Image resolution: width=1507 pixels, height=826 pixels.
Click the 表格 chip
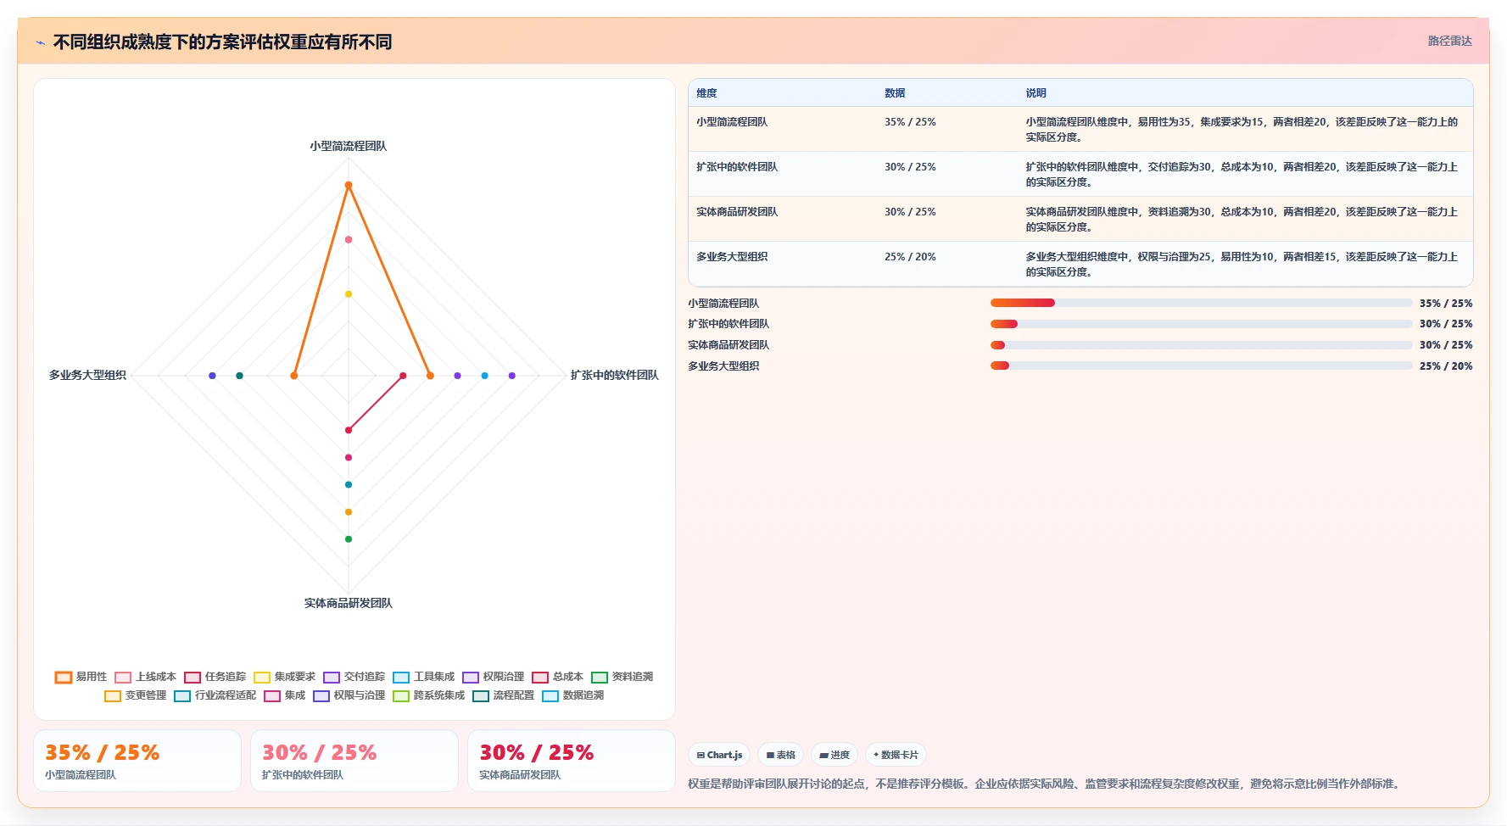(781, 755)
